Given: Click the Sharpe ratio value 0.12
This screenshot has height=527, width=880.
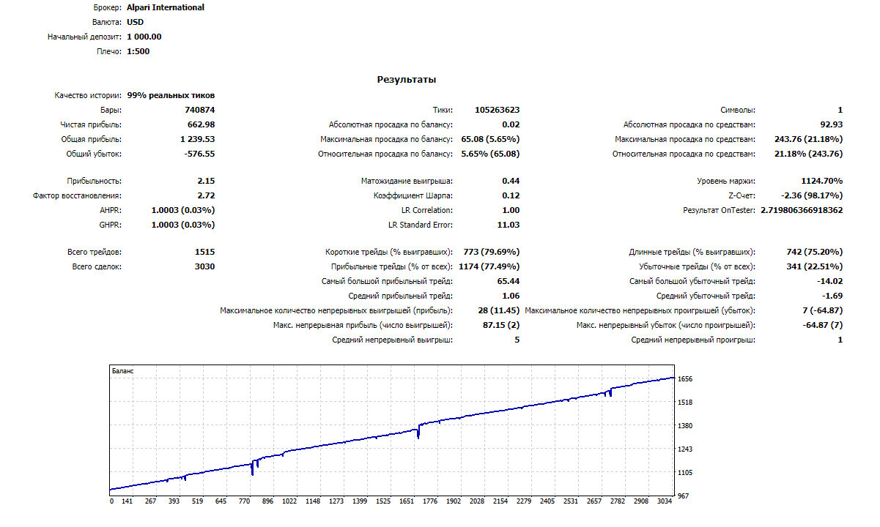Looking at the screenshot, I should 511,195.
